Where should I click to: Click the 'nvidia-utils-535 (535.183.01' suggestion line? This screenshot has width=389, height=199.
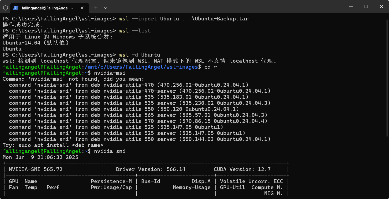[129, 97]
